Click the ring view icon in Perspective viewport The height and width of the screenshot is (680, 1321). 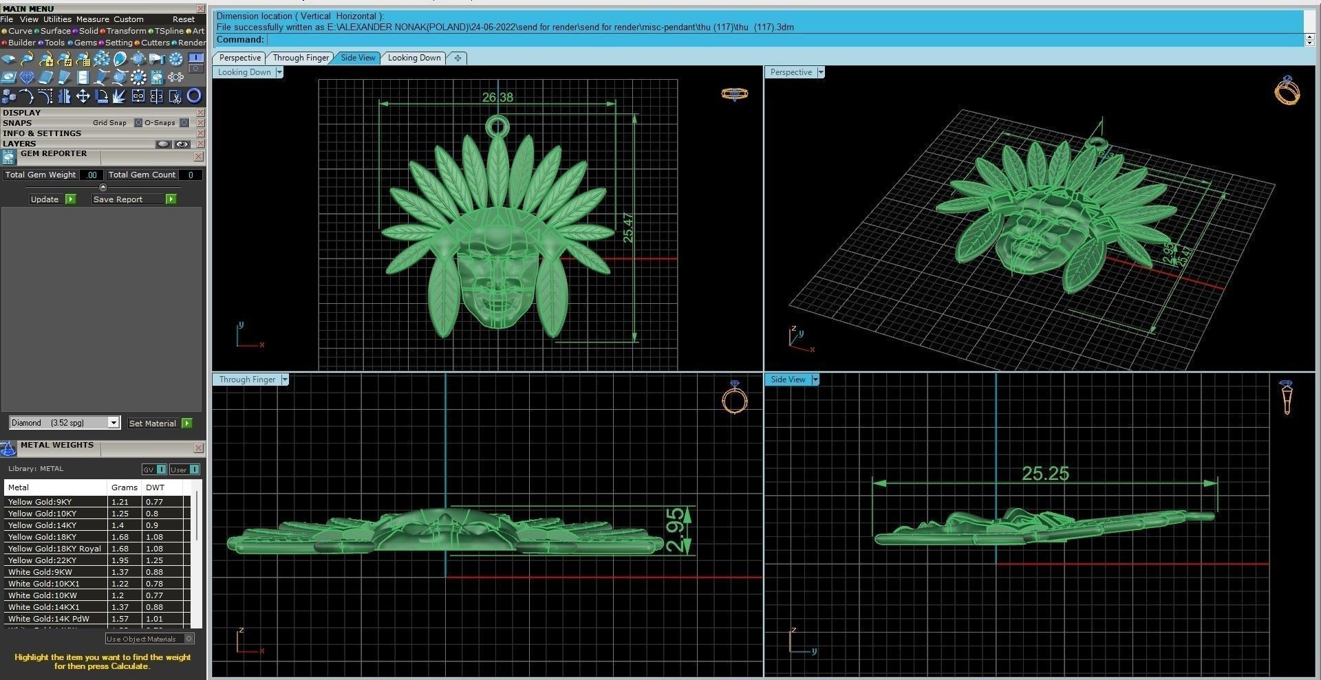pos(1287,91)
